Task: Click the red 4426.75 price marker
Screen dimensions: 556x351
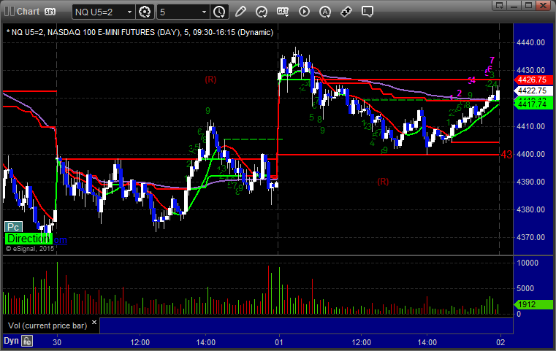Action: tap(533, 80)
